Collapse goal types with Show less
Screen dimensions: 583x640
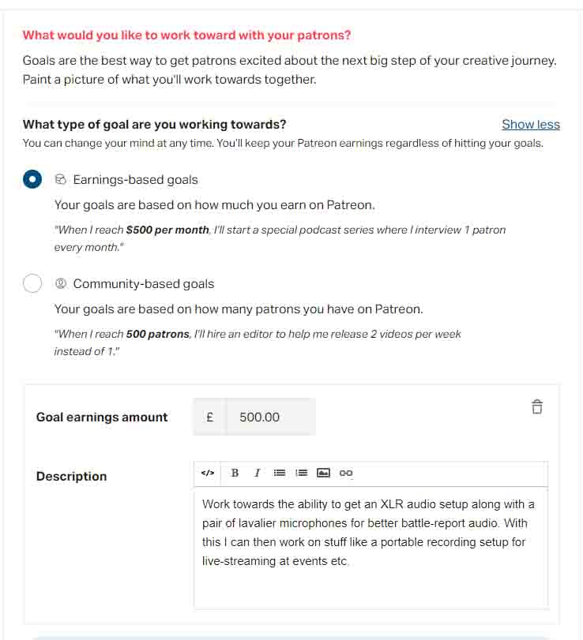pos(531,125)
